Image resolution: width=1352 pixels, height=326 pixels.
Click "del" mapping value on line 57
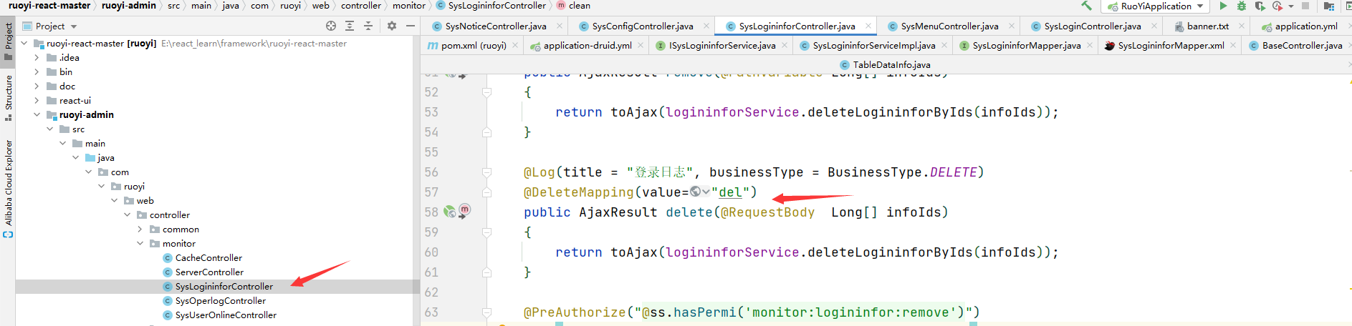(730, 192)
